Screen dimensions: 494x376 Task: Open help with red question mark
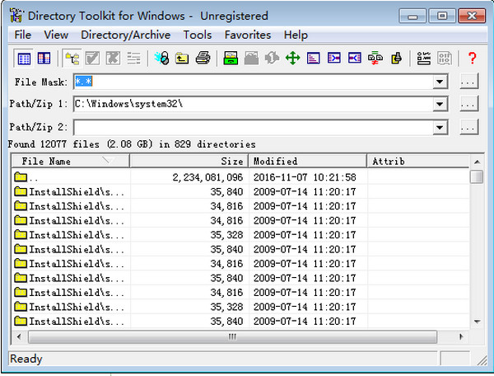point(472,59)
